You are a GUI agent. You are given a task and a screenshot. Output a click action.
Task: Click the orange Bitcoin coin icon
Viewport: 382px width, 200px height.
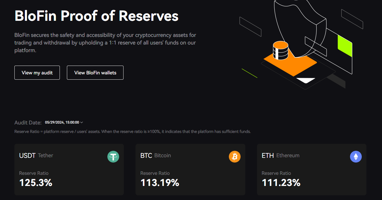(x=235, y=157)
